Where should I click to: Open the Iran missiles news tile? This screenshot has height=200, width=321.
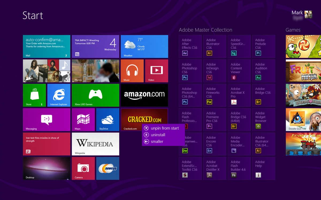pos(47,144)
